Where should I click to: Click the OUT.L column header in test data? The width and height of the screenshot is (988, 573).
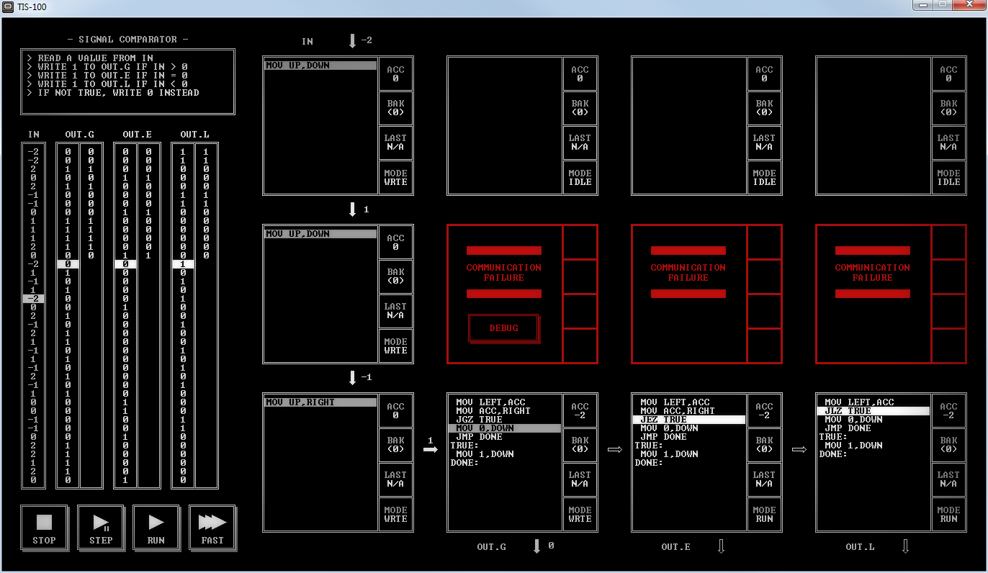(195, 135)
